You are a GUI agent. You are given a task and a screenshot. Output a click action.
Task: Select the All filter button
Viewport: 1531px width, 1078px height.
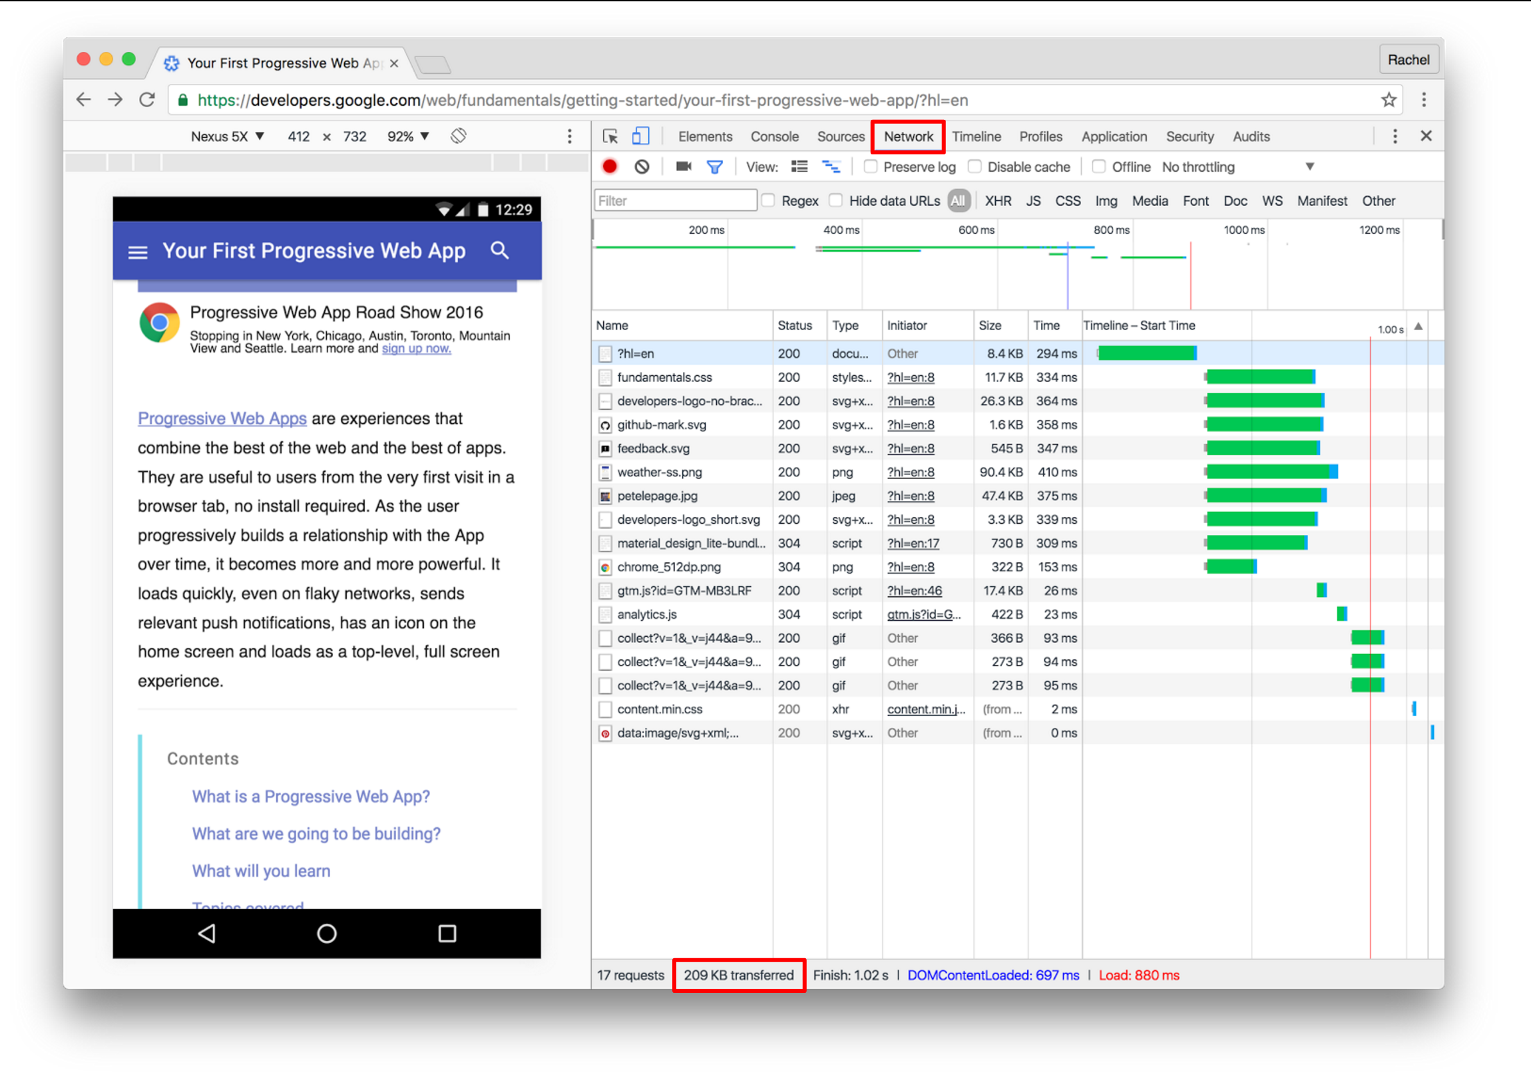tap(958, 200)
